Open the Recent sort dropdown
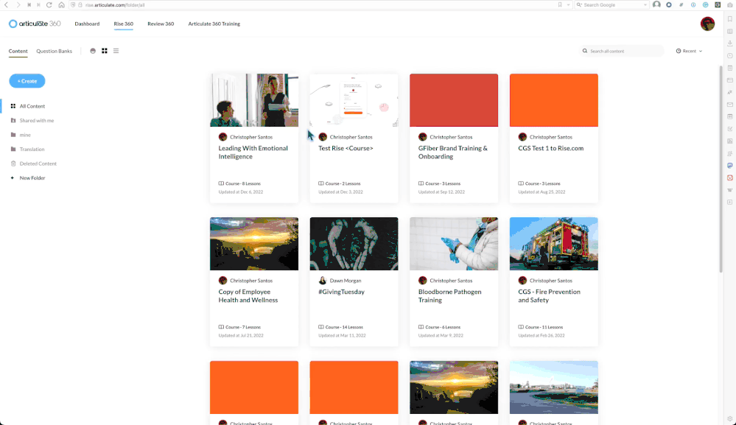This screenshot has height=425, width=736. point(689,52)
